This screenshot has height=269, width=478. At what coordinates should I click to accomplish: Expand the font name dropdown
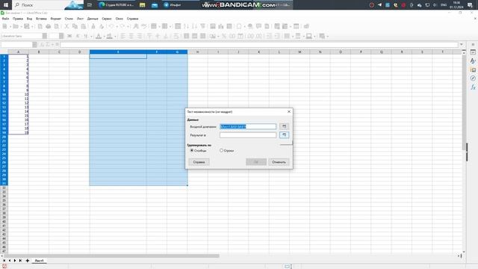45,37
